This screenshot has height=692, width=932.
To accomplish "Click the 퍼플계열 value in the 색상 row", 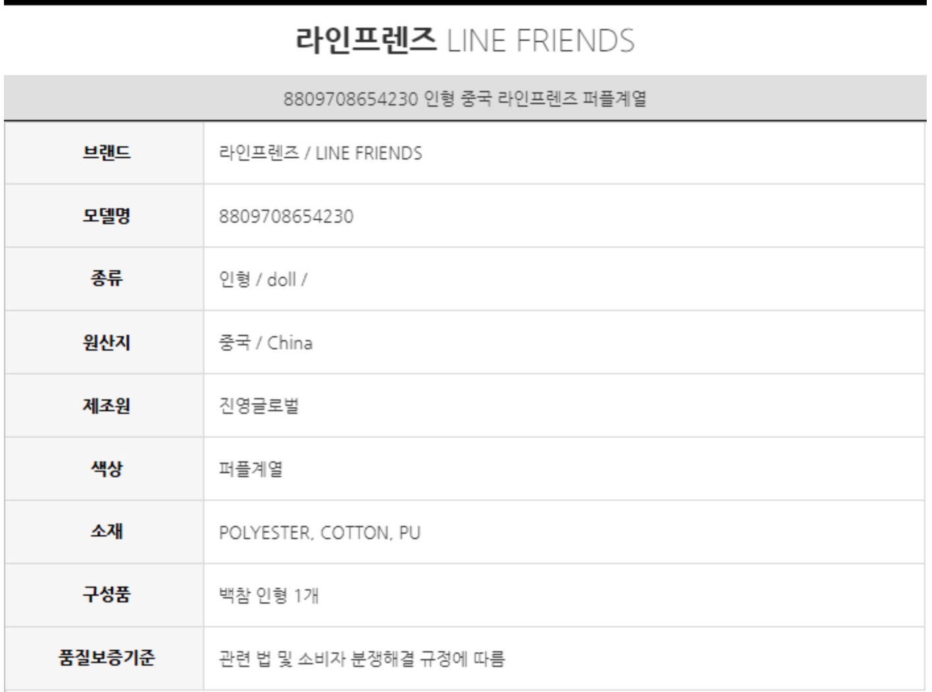I will (250, 469).
